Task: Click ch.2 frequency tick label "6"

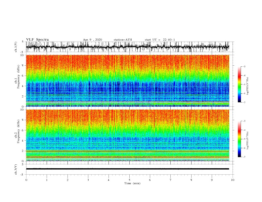Action: tap(23, 130)
